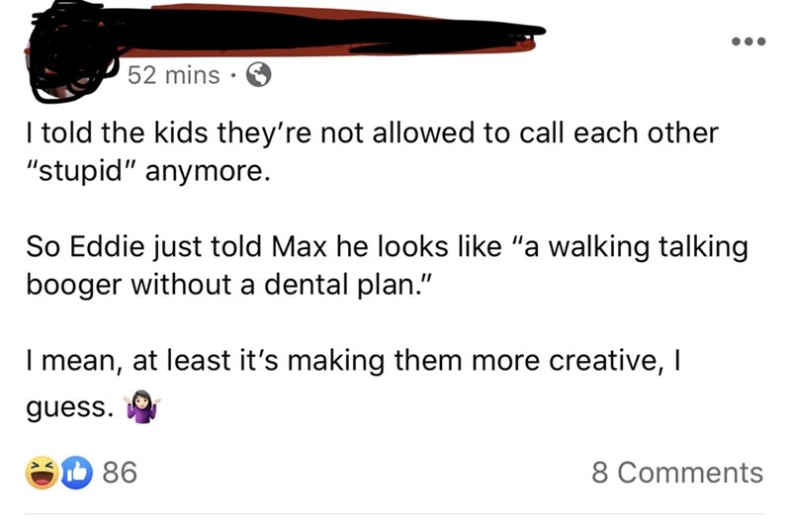Click the globe public audience icon

258,75
